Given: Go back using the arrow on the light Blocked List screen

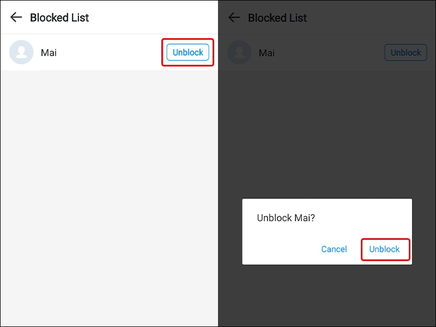Looking at the screenshot, I should pos(16,17).
